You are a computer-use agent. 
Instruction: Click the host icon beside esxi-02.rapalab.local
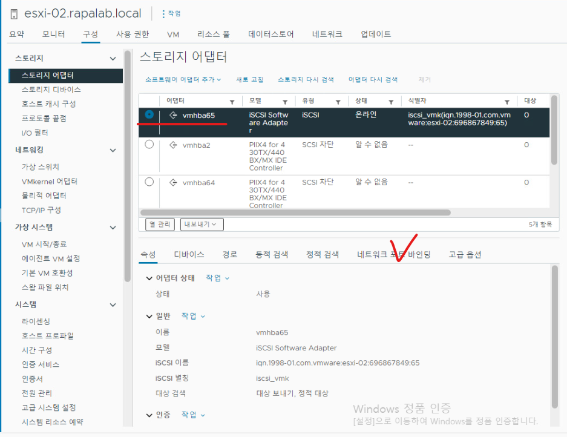point(14,14)
